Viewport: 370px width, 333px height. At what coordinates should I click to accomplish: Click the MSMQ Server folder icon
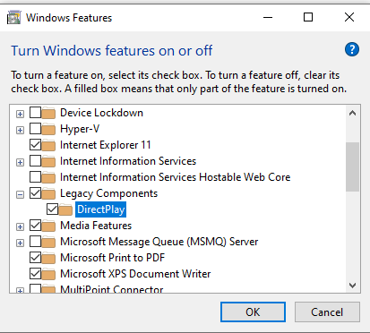click(x=48, y=242)
